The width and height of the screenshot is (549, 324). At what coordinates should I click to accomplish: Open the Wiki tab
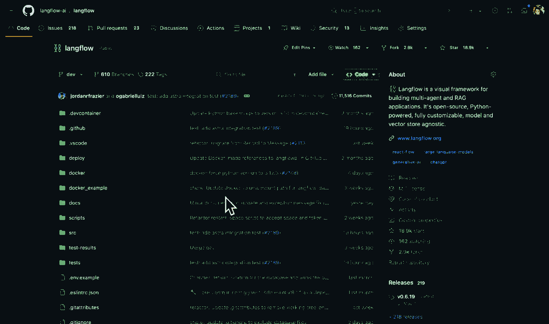pyautogui.click(x=291, y=28)
